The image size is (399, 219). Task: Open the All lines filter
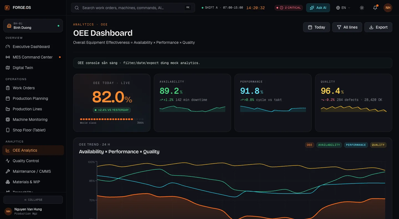point(347,27)
